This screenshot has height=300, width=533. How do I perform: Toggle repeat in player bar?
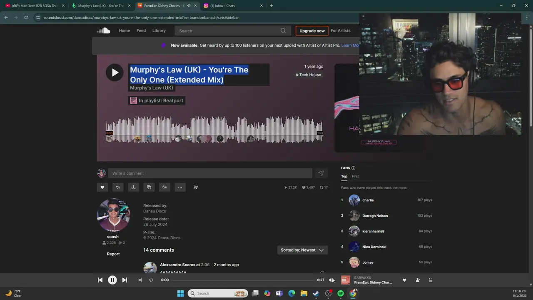151,280
